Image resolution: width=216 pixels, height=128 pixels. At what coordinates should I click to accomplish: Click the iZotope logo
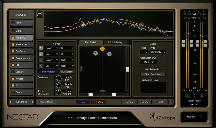click(163, 117)
